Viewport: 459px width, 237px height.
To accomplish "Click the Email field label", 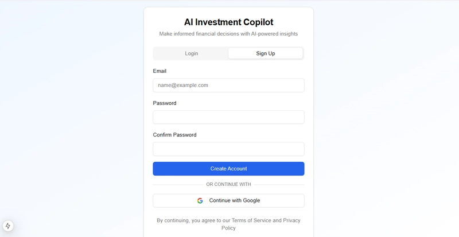I will tap(160, 71).
